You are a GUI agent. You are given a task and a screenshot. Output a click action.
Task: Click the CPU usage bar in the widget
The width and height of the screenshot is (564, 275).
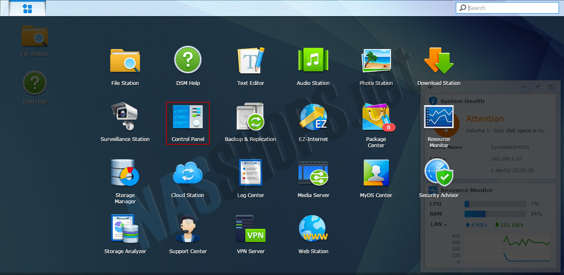[495, 204]
